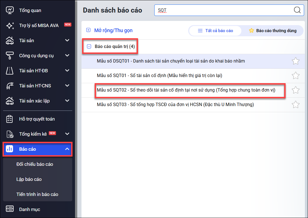Toggle favorite star for SQT03 report
Screen dimensions: 308x218
(295, 105)
